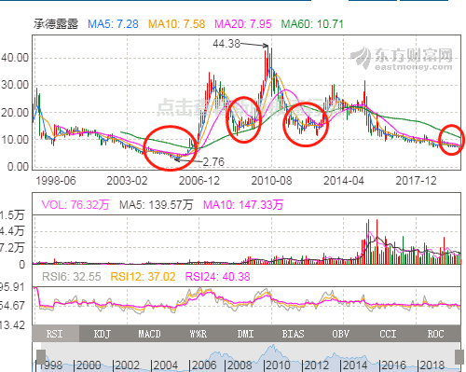Grab the left handle of the timeline range slider
466x372 pixels.
(41, 357)
